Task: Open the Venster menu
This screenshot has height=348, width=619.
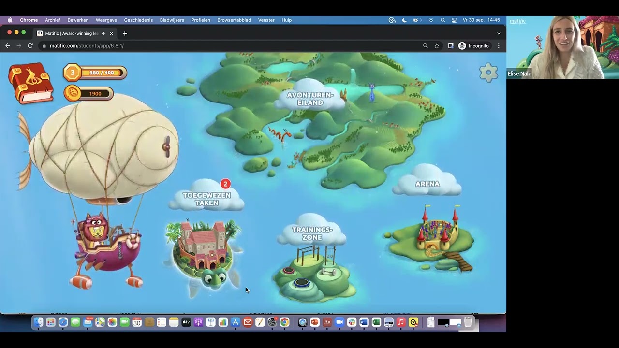Action: 266,20
